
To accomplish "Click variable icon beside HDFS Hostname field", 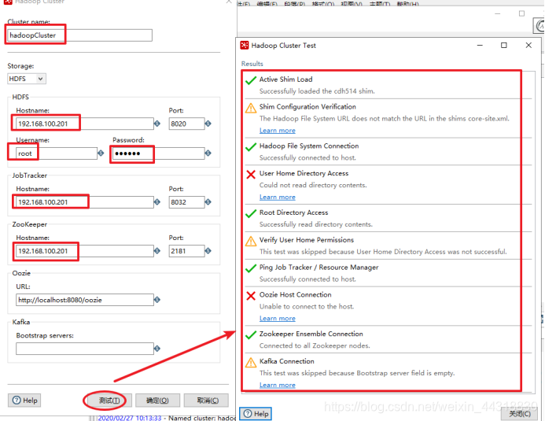I will pyautogui.click(x=157, y=124).
